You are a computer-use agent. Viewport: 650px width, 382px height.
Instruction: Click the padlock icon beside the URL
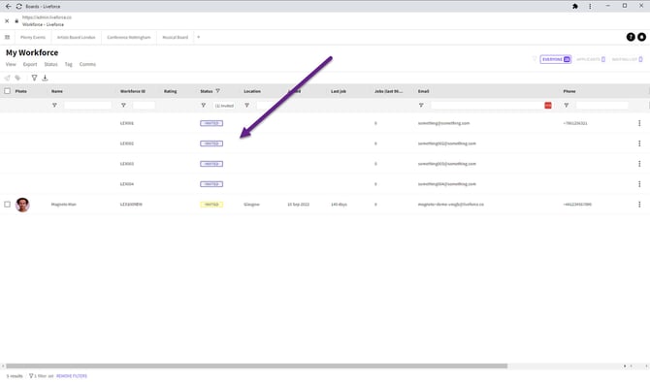[x=16, y=20]
